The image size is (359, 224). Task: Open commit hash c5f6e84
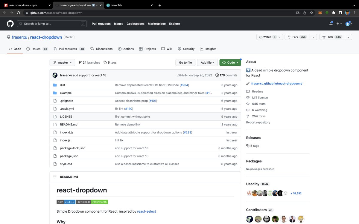tap(182, 75)
